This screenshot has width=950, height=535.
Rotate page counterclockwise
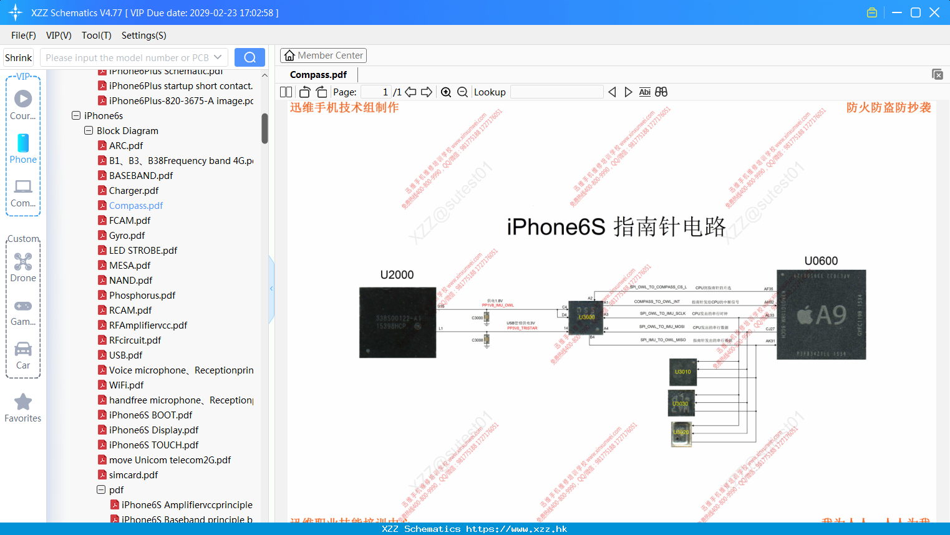click(x=304, y=92)
